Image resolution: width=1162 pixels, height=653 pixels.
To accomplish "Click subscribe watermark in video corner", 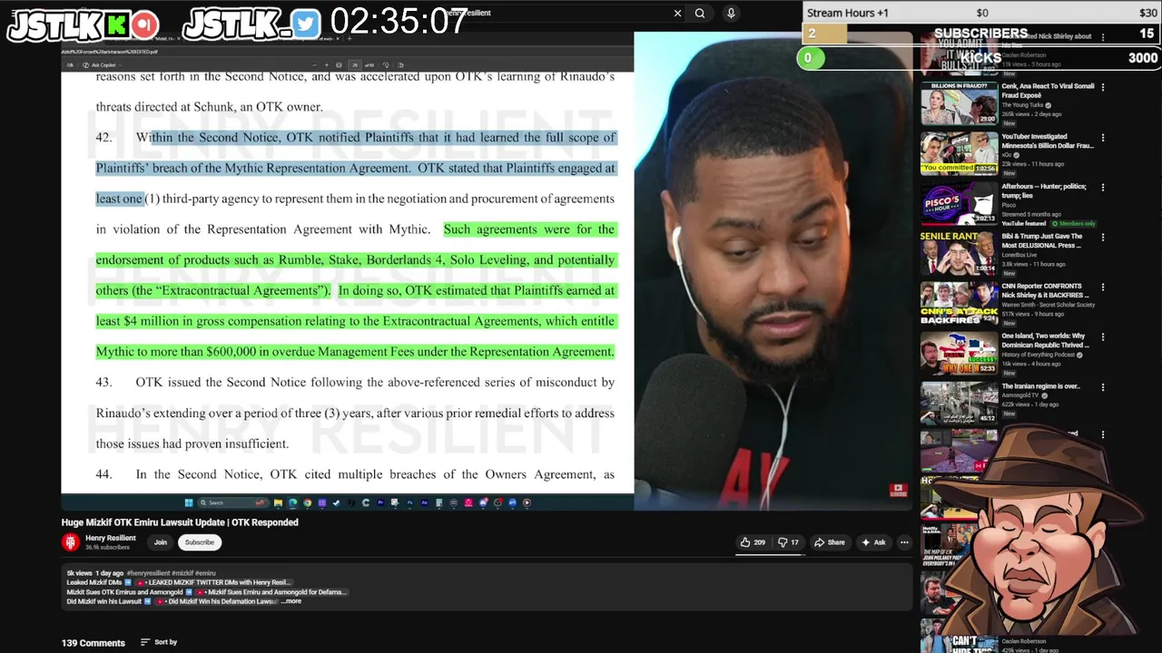I will tap(898, 491).
